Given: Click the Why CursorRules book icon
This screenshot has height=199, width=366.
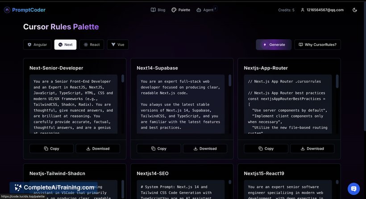Looking at the screenshot, I should pyautogui.click(x=301, y=45).
